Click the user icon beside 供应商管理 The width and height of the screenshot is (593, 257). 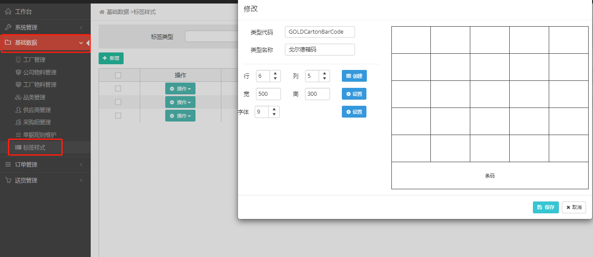point(18,110)
